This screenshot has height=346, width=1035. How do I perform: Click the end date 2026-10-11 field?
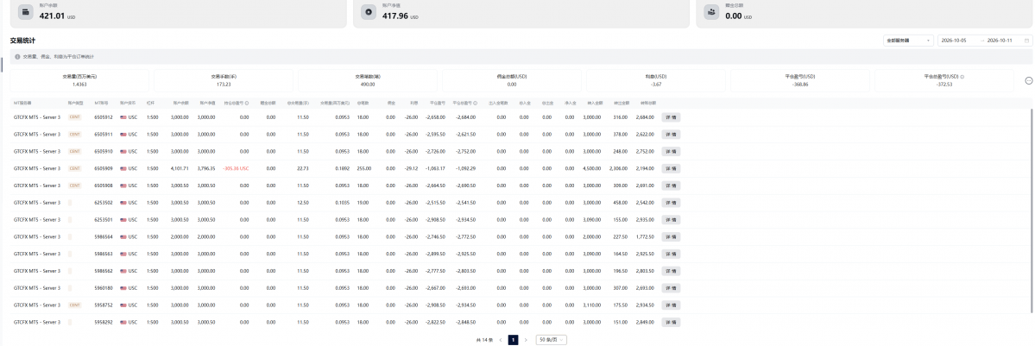1001,41
